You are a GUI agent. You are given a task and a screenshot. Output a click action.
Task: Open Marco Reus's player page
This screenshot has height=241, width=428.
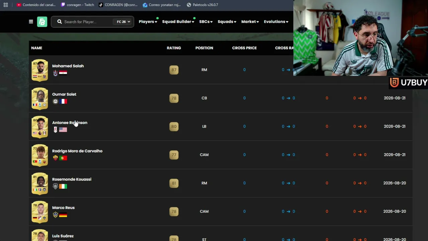[x=63, y=208]
